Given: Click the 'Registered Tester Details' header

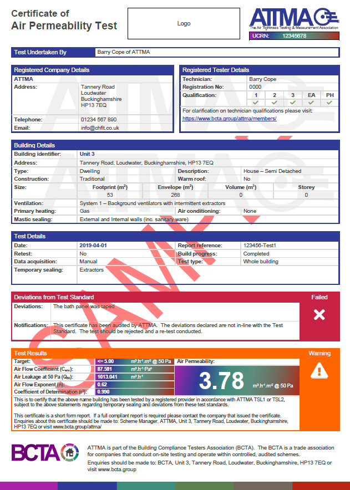Looking at the screenshot, I should point(216,70).
